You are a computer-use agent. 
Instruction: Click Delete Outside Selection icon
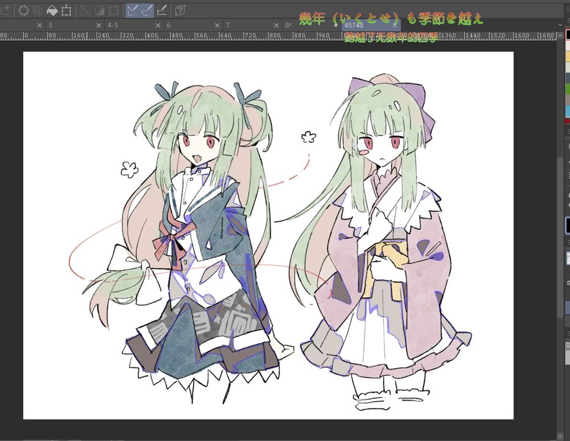38,10
